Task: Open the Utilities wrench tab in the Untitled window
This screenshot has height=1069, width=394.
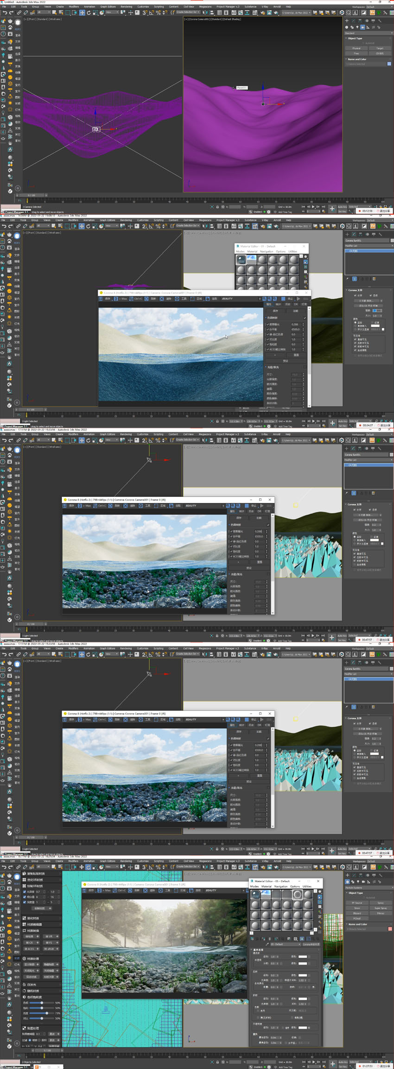Action: click(380, 20)
